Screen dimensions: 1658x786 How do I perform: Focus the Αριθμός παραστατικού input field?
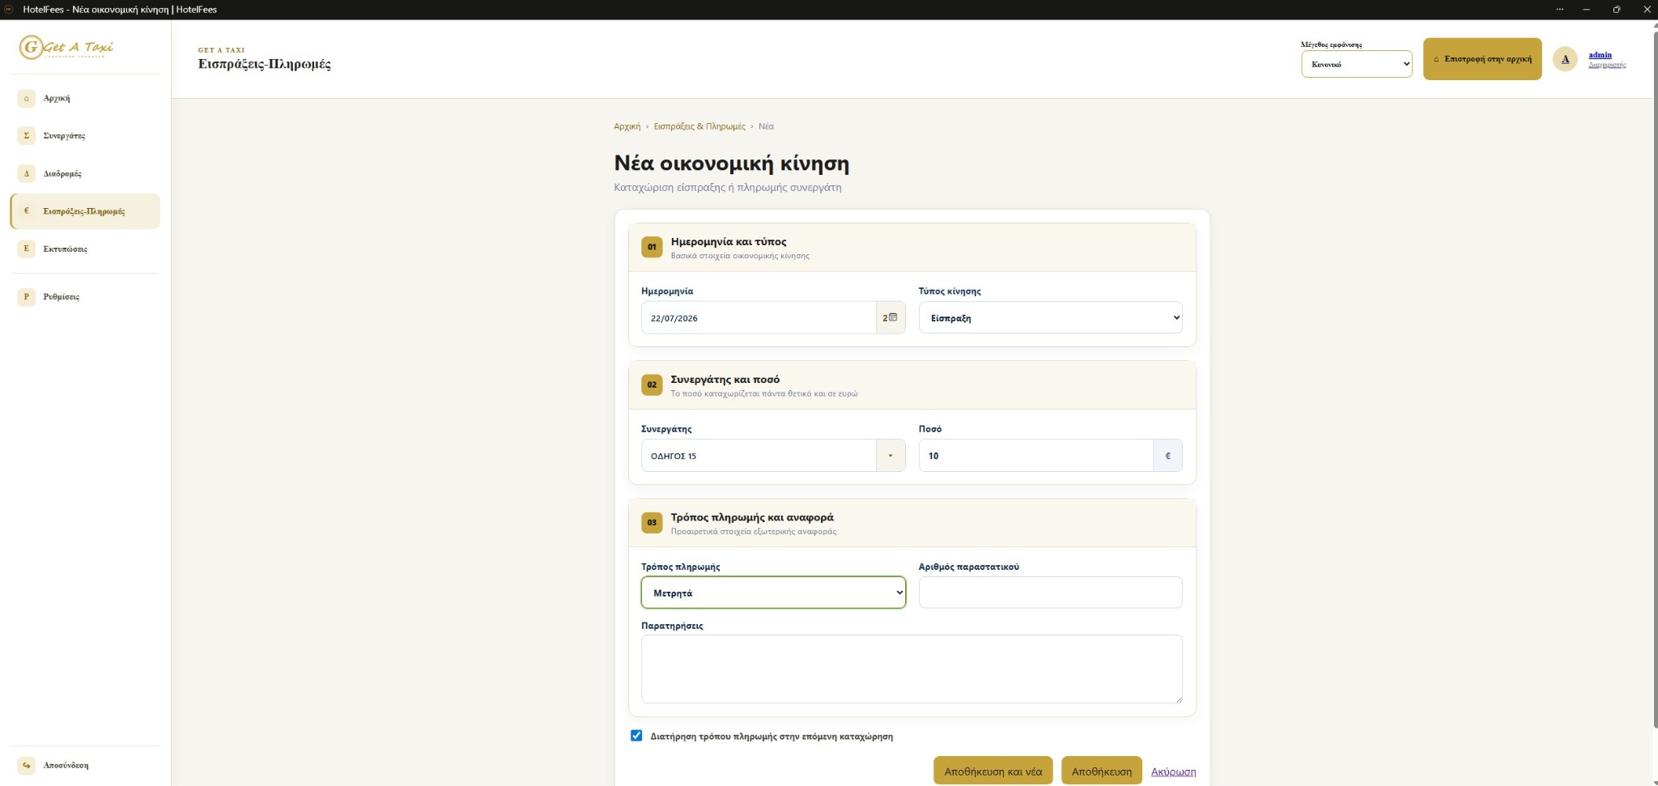click(x=1050, y=593)
